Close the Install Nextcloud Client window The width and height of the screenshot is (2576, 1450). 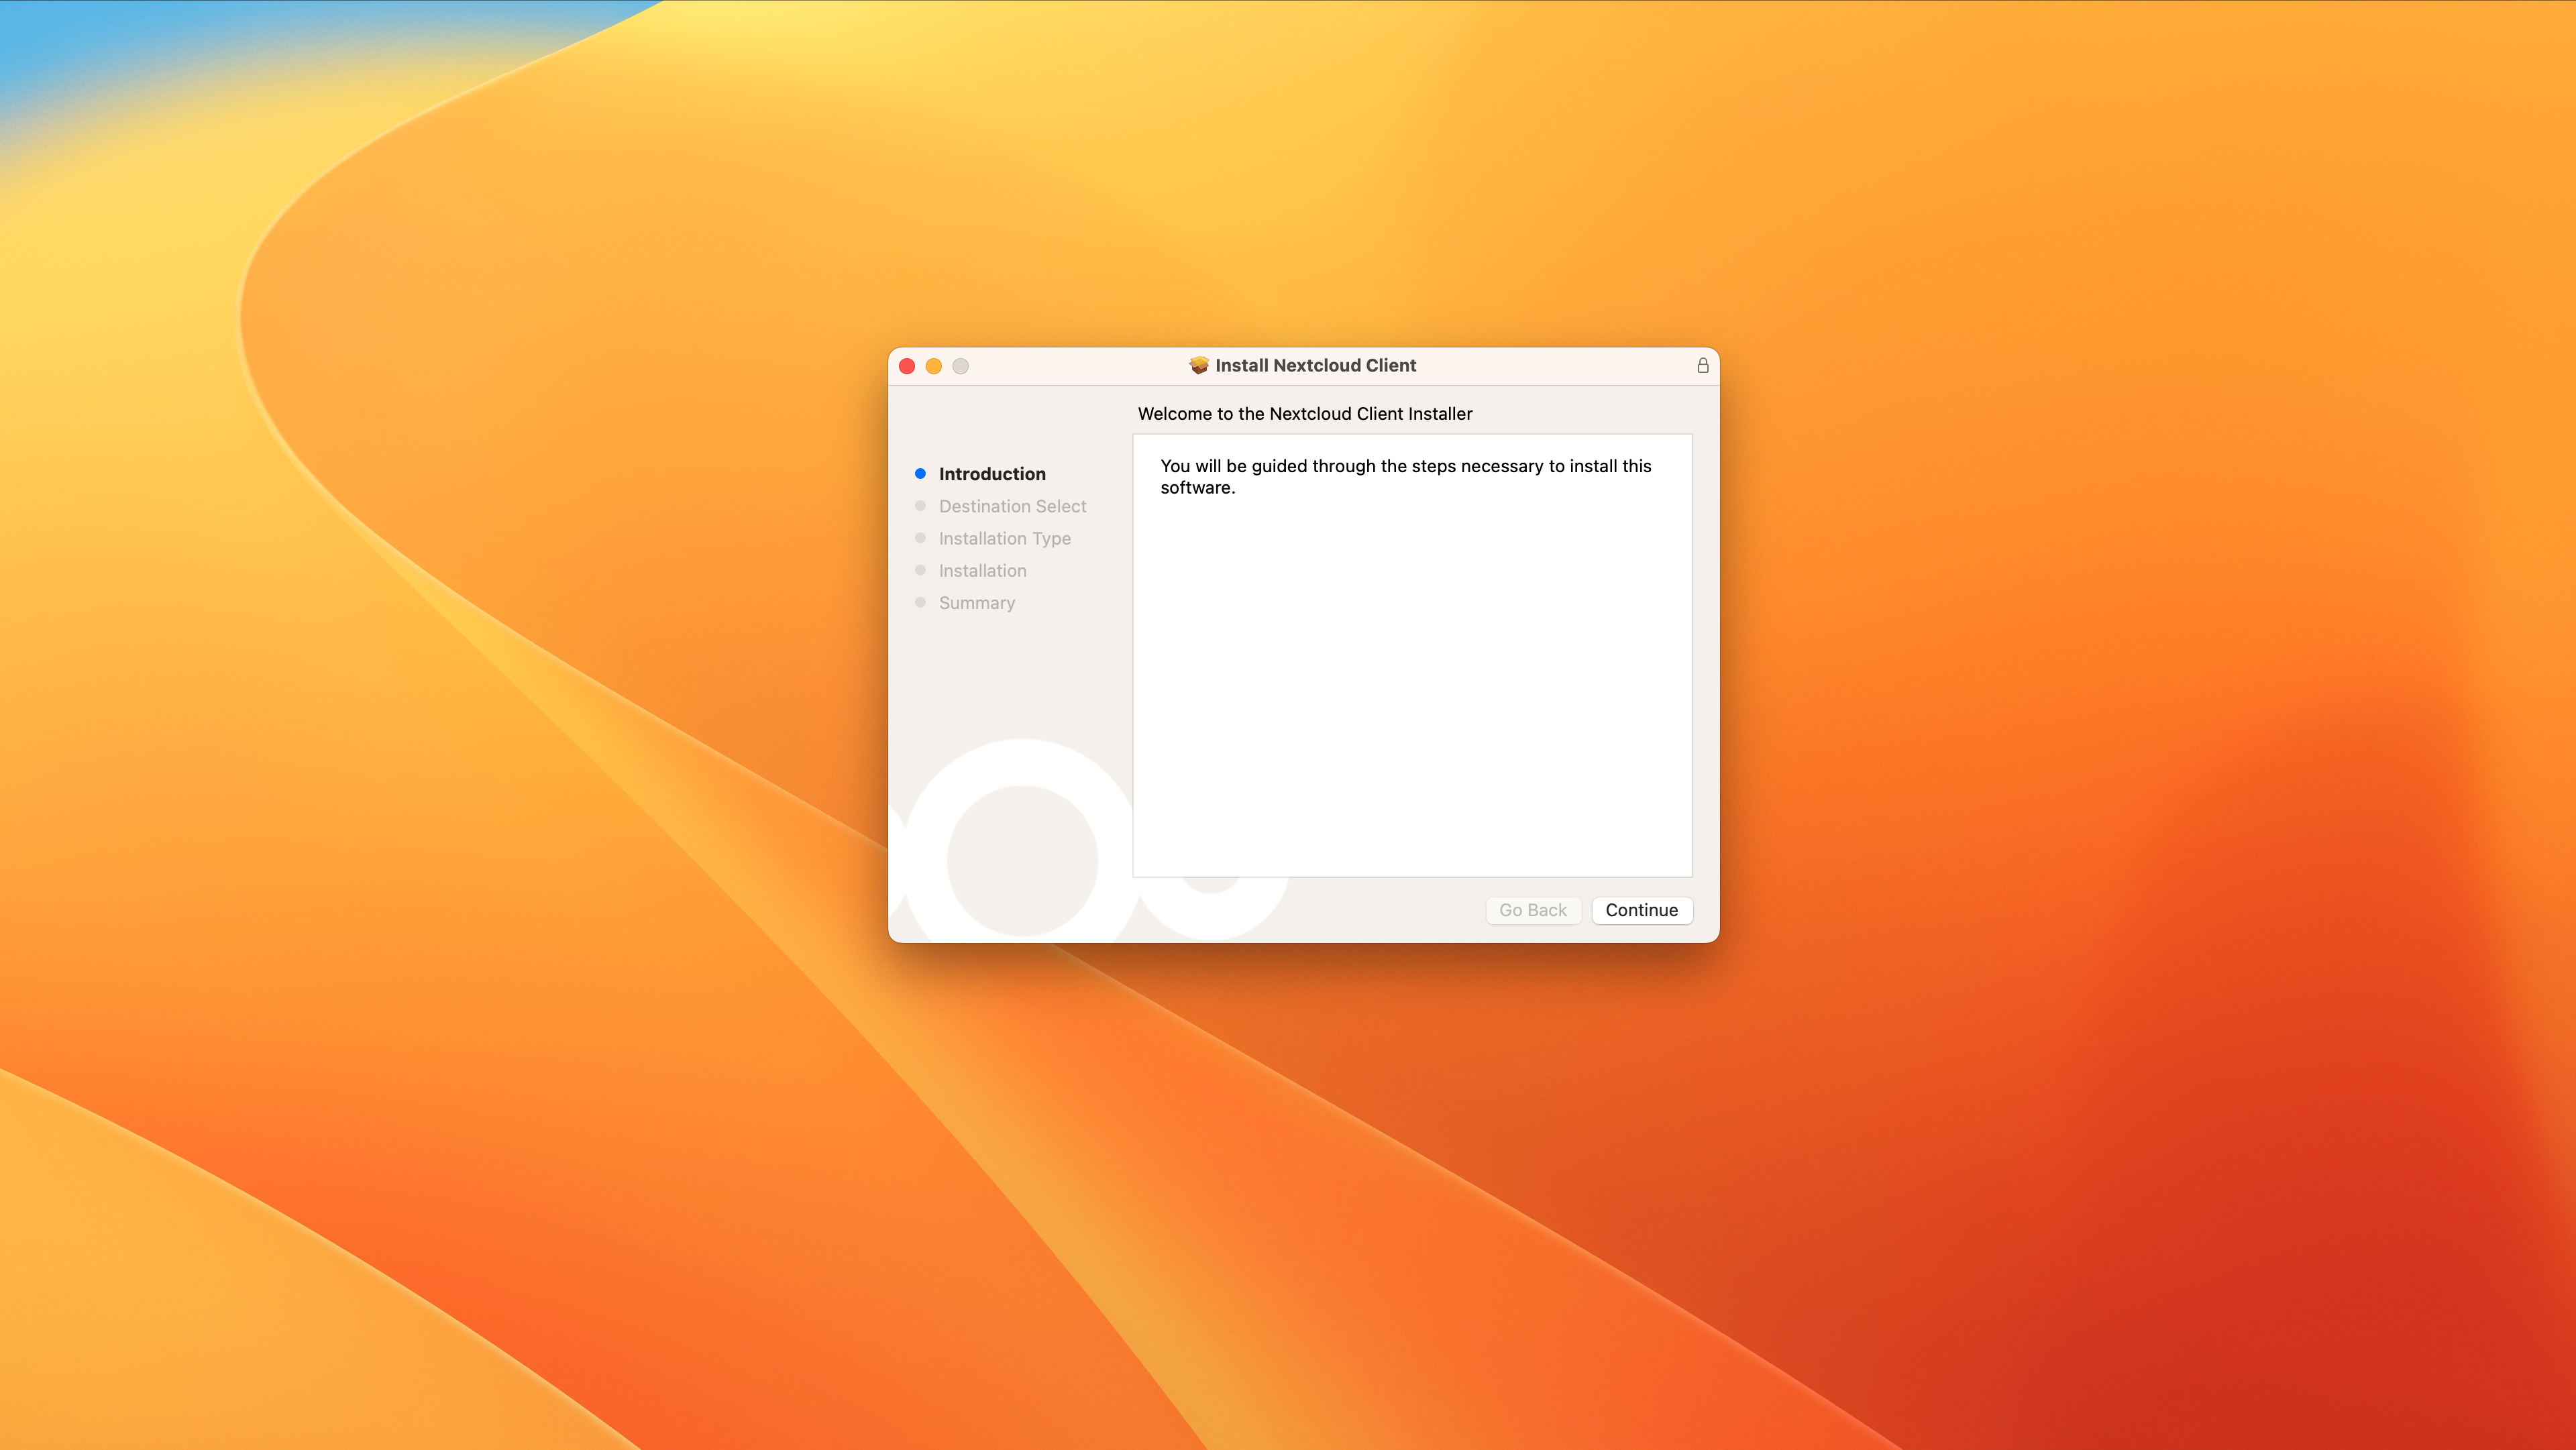tap(907, 366)
